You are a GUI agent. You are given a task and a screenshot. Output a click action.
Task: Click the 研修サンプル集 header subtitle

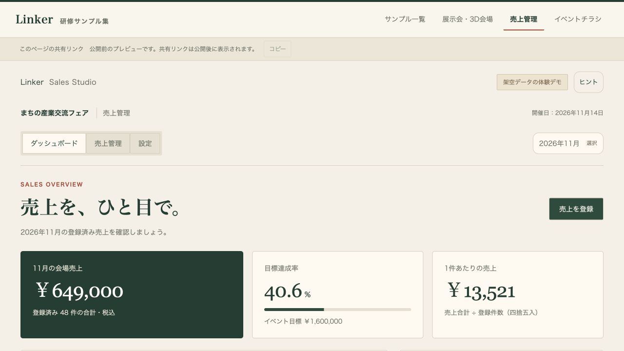(x=84, y=21)
